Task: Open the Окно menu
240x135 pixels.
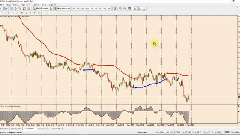Action: tap(44, 4)
